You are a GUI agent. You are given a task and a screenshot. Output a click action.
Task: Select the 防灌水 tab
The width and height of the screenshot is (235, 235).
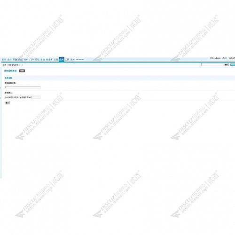tap(49, 60)
